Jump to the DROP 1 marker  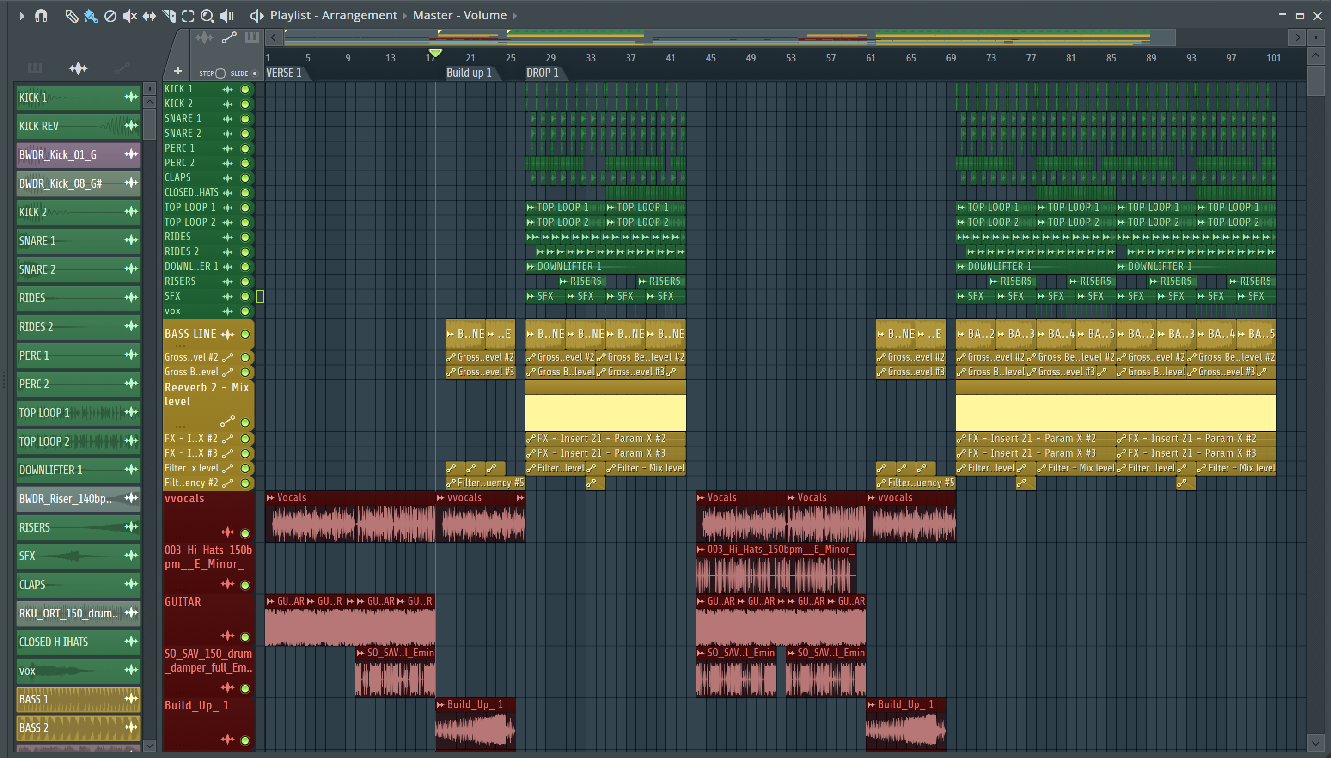pyautogui.click(x=543, y=73)
